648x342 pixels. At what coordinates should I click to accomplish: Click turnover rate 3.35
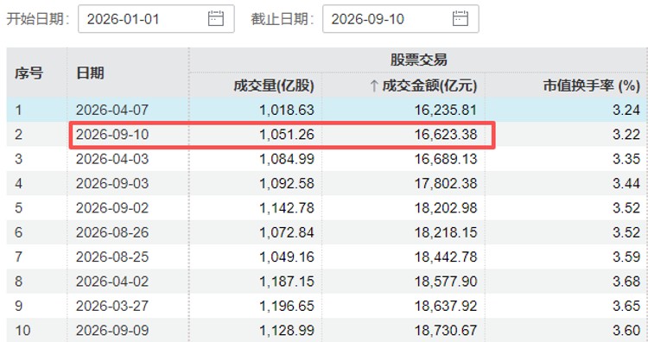click(x=626, y=159)
